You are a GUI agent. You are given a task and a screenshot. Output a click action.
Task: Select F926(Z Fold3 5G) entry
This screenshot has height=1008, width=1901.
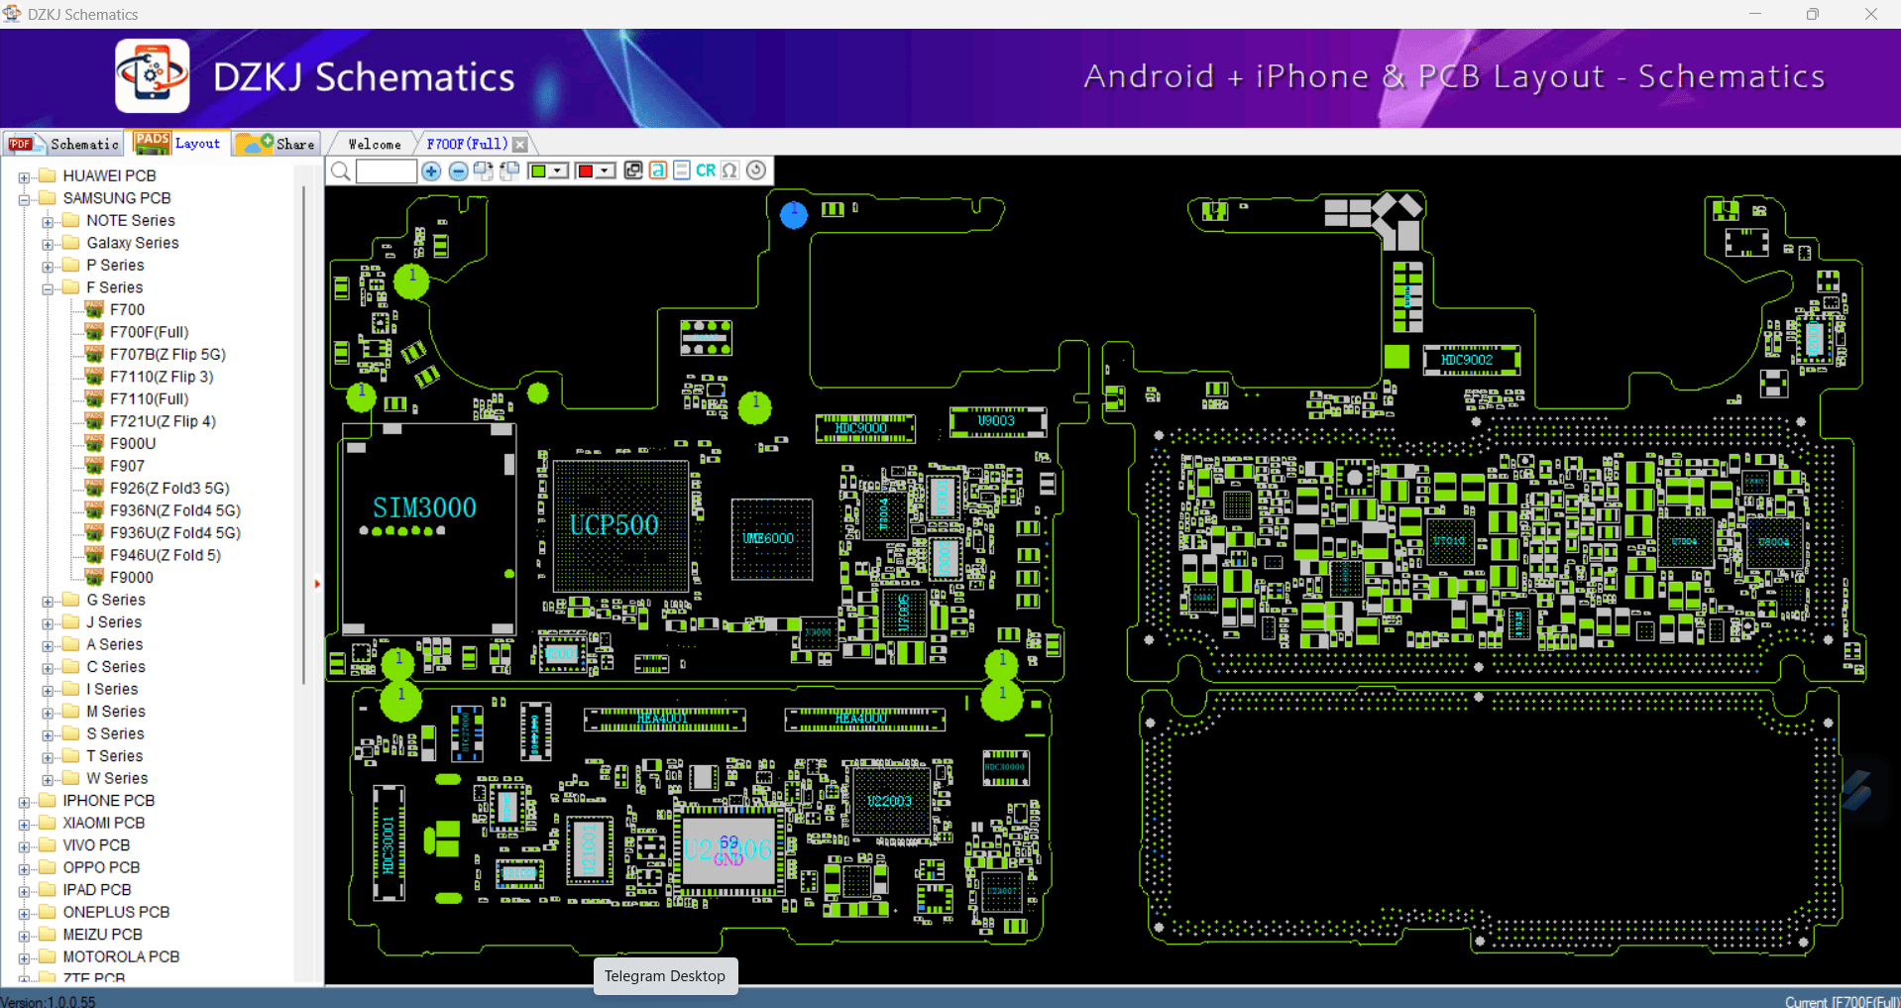pos(169,488)
